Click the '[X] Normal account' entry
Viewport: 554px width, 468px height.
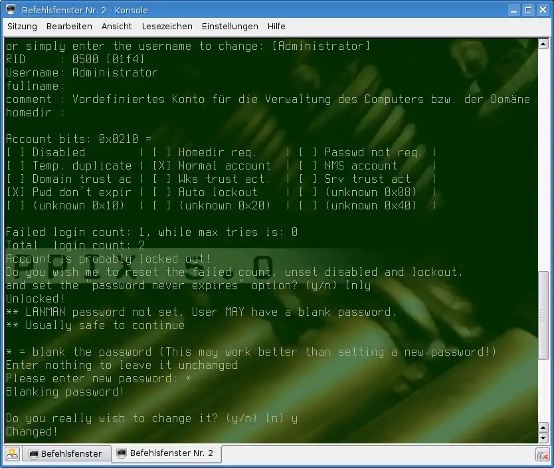pos(212,166)
